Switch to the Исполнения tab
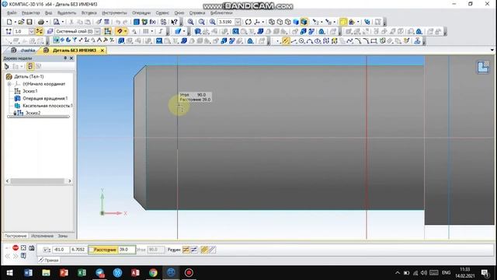This screenshot has height=280, width=497. pos(42,236)
